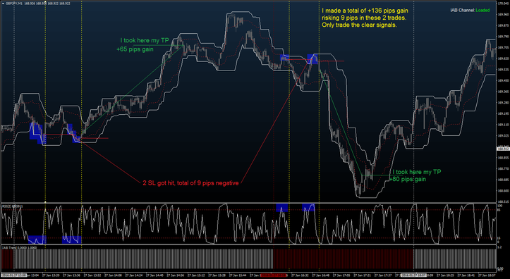Click the 27 Jan 16:48 time axis label
The image size is (510, 279).
click(320, 275)
